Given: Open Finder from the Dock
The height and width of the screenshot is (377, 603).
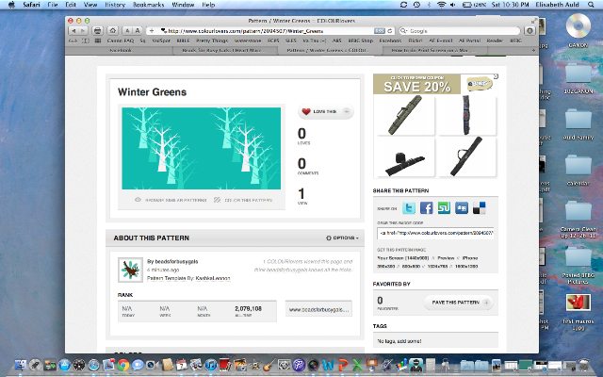Looking at the screenshot, I should tap(21, 365).
